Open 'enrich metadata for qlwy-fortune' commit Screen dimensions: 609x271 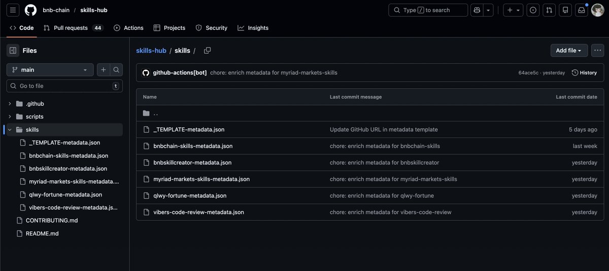point(382,196)
